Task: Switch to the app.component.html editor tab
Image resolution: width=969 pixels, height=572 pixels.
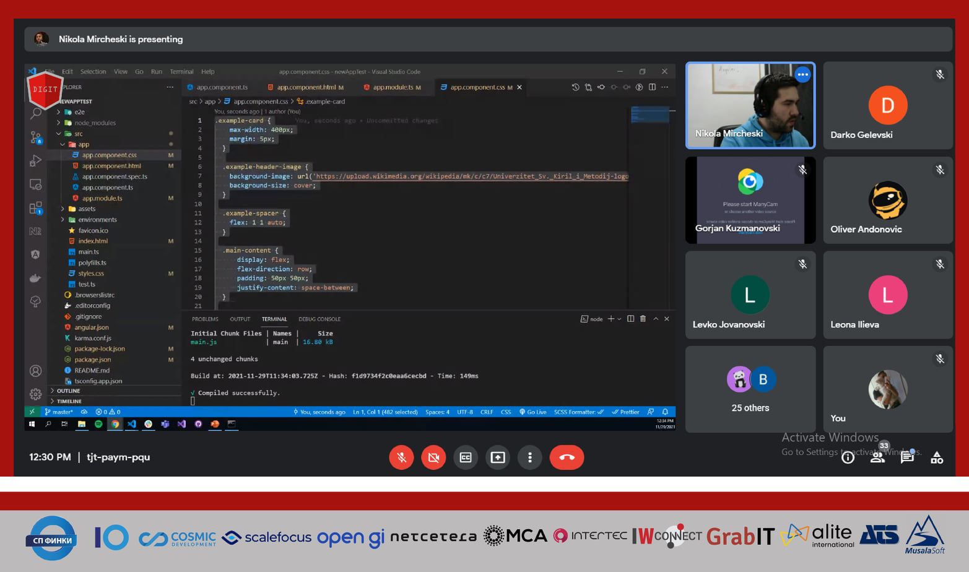Action: pyautogui.click(x=306, y=87)
